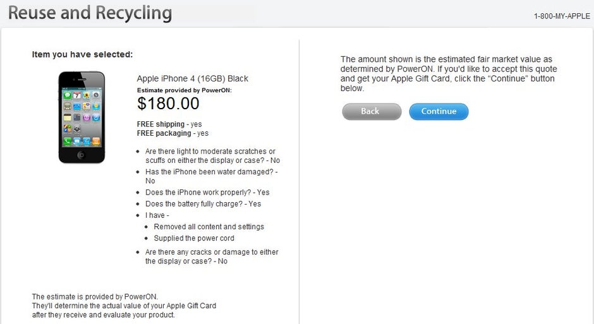
Task: Click the $180.00 estimate price
Action: tap(168, 104)
